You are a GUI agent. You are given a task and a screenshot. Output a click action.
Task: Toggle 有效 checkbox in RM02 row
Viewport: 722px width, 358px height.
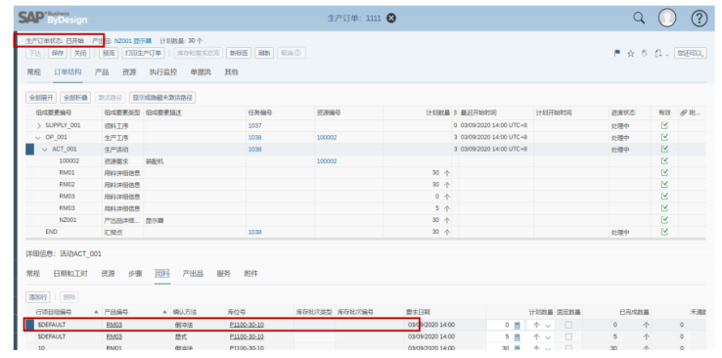click(x=664, y=185)
